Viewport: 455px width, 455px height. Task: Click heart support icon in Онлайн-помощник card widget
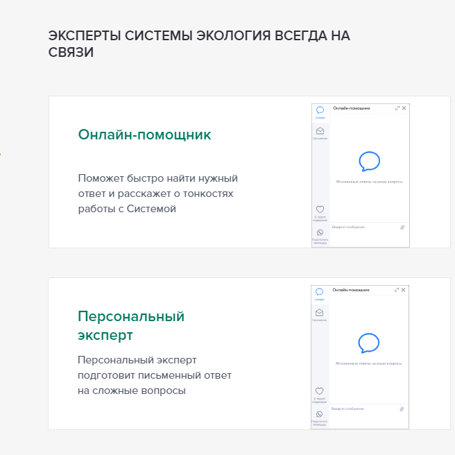(320, 209)
